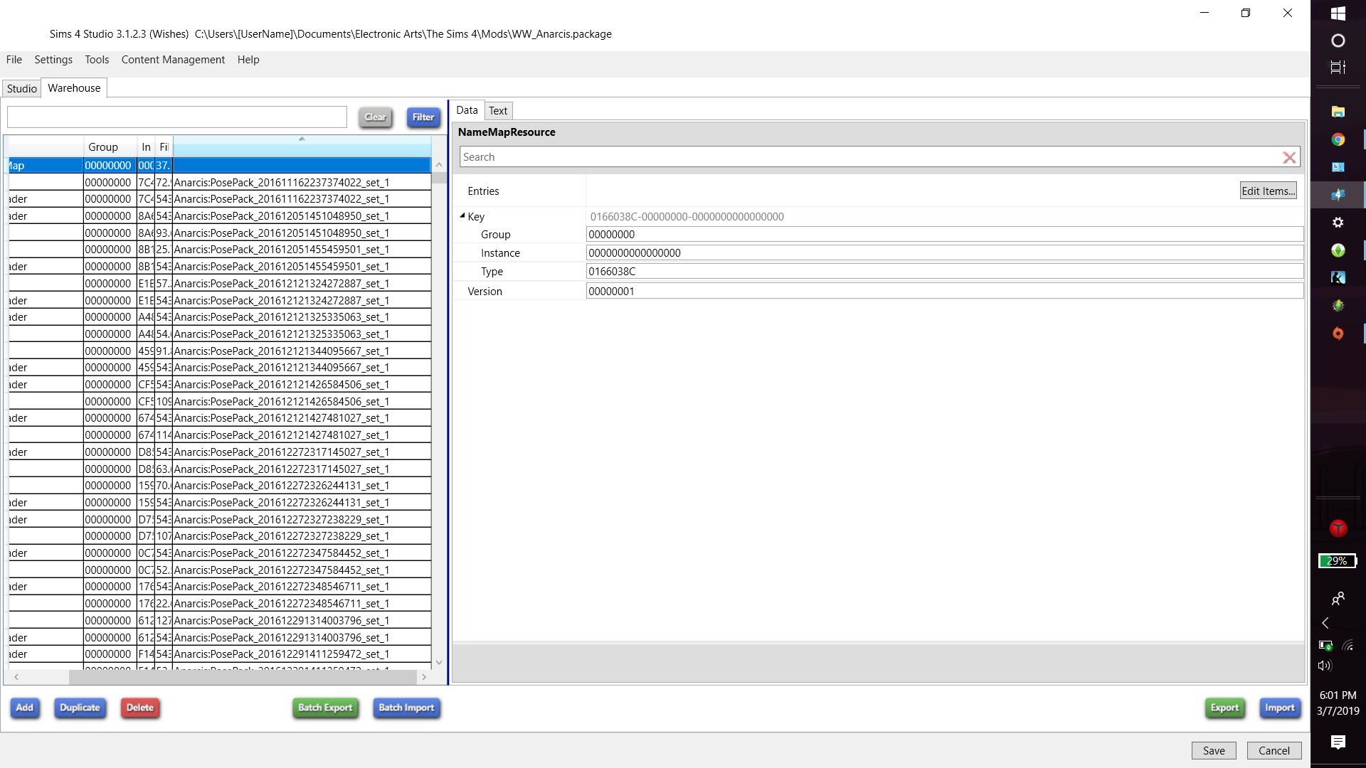Click the Batch Import button
Image resolution: width=1366 pixels, height=768 pixels.
(406, 708)
